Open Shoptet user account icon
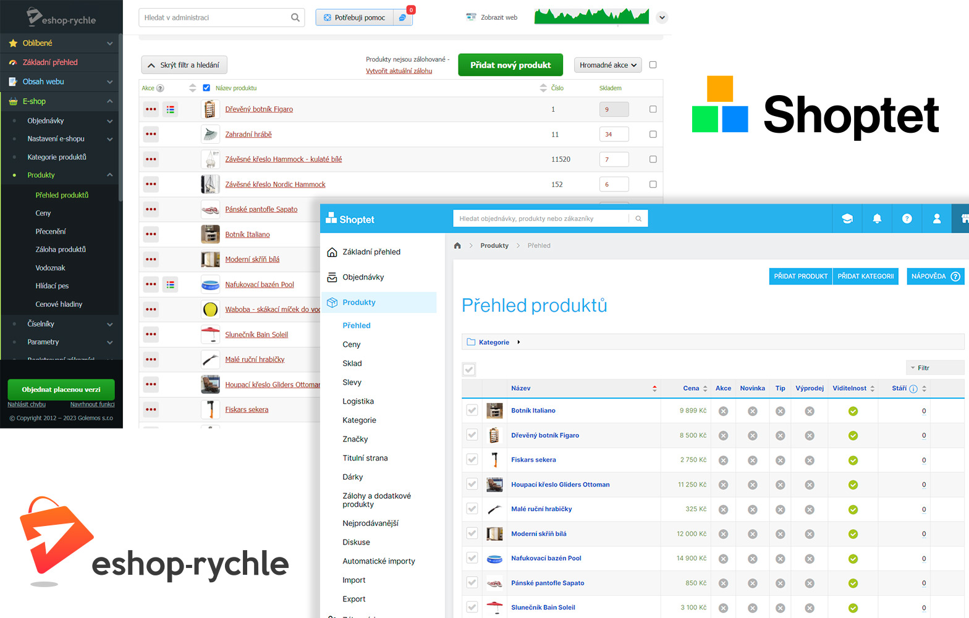 pos(937,219)
